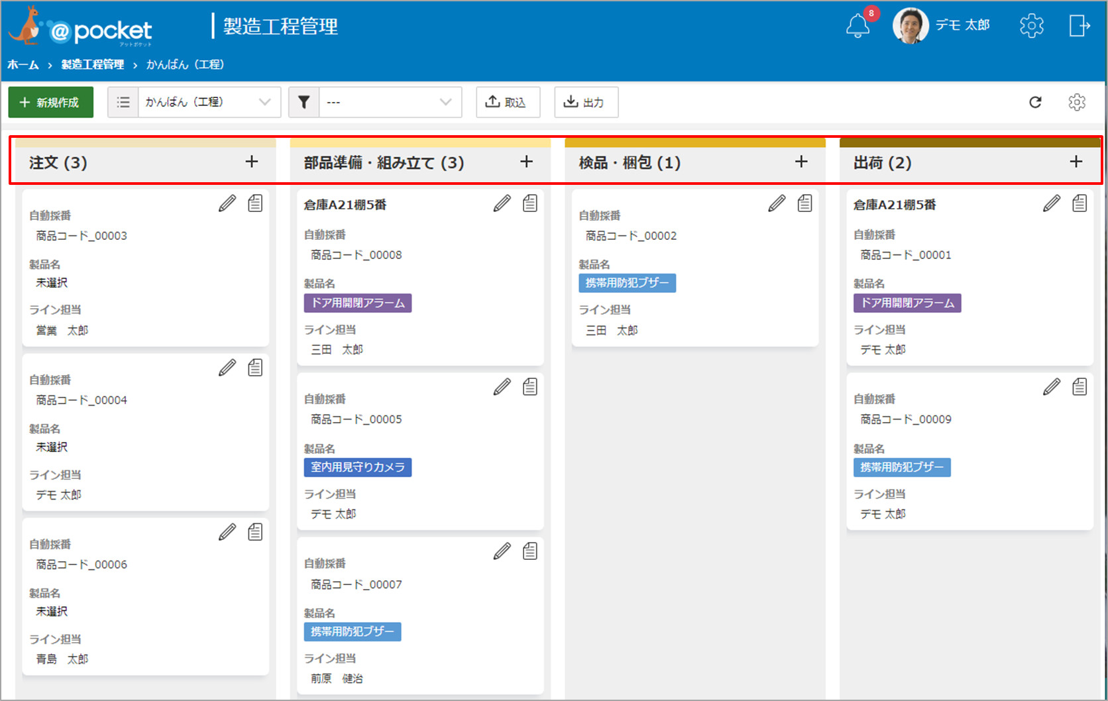Click the 新規作成 button
This screenshot has height=701, width=1108.
[50, 102]
